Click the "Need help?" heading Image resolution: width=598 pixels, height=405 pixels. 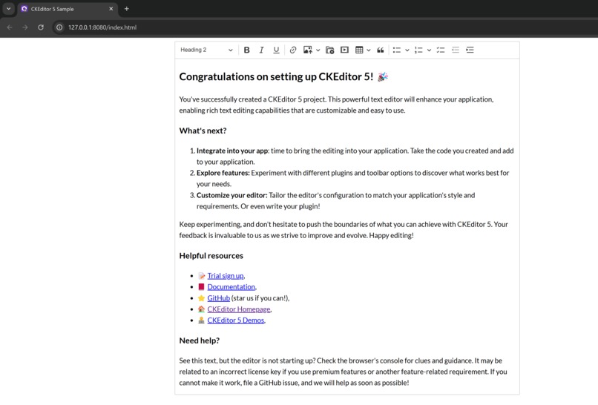click(x=200, y=340)
